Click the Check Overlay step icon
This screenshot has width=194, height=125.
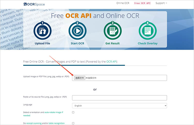point(148,31)
